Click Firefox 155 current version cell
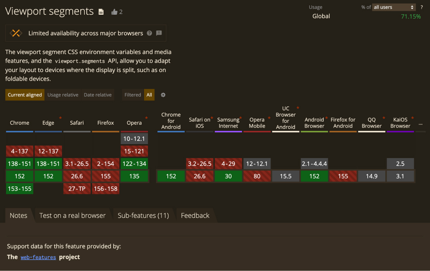 click(106, 176)
